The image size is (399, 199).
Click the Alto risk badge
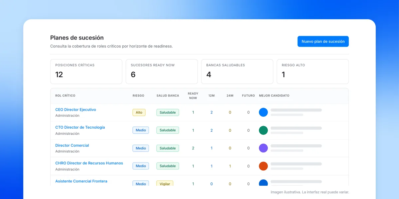click(139, 112)
